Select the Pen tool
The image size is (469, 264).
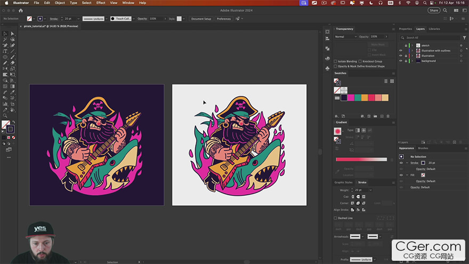(x=5, y=45)
